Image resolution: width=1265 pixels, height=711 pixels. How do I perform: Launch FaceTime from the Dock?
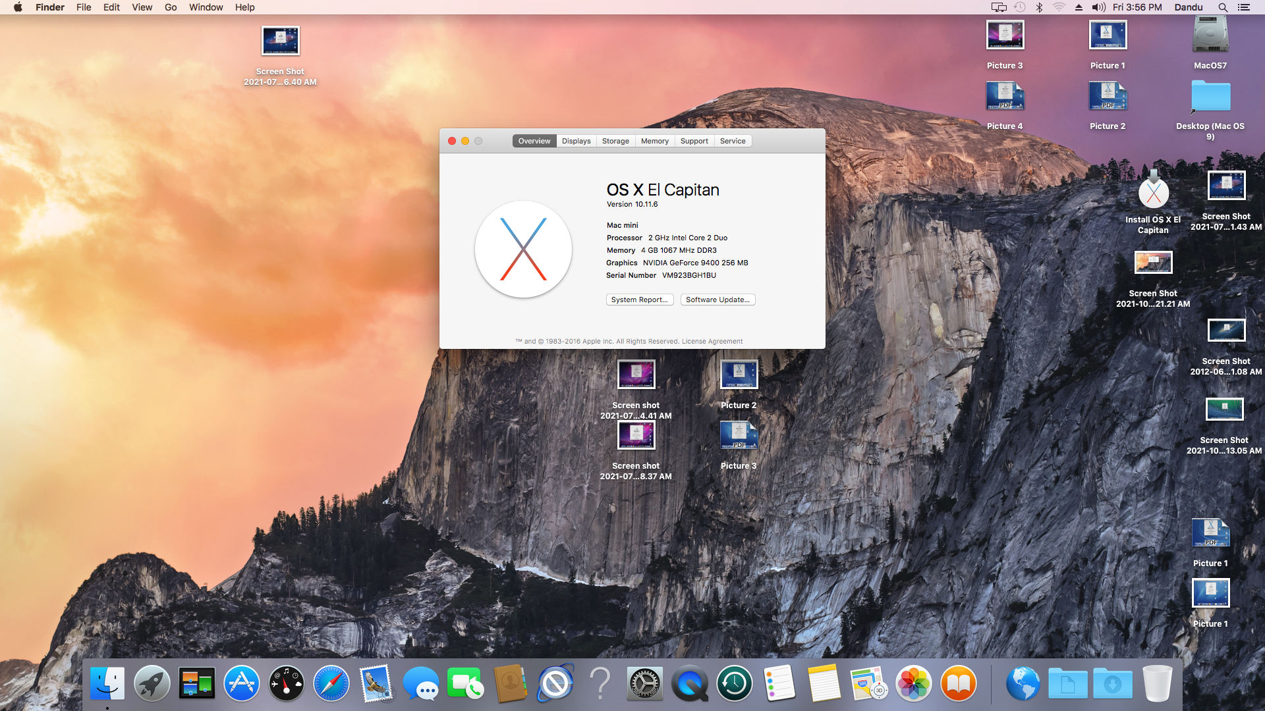point(465,683)
